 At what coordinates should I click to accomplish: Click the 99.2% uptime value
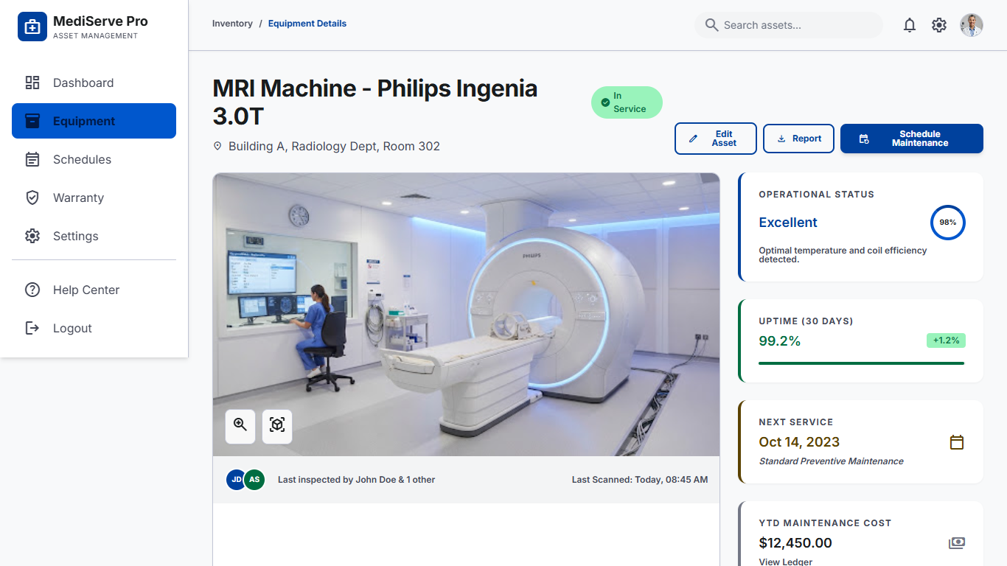[780, 340]
